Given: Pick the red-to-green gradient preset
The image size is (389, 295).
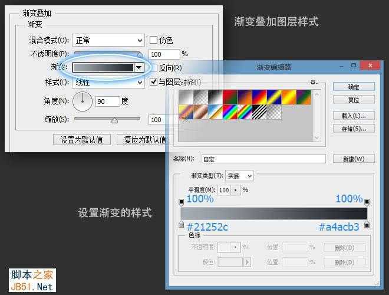Looking at the screenshot, I should [230, 97].
